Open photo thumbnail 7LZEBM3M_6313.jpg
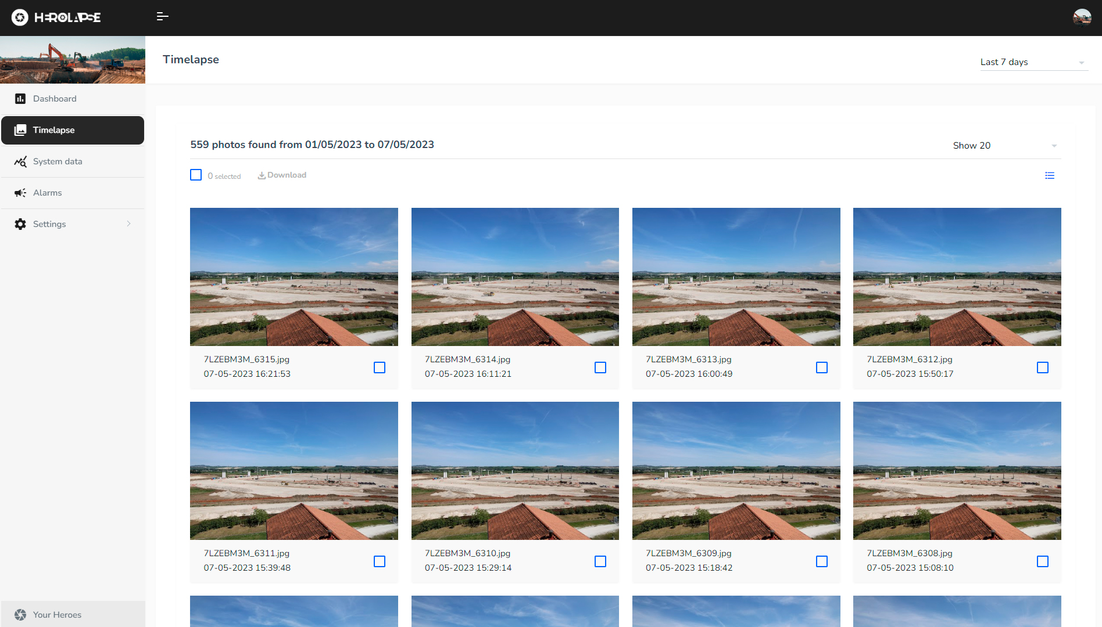Viewport: 1102px width, 627px height. click(736, 277)
